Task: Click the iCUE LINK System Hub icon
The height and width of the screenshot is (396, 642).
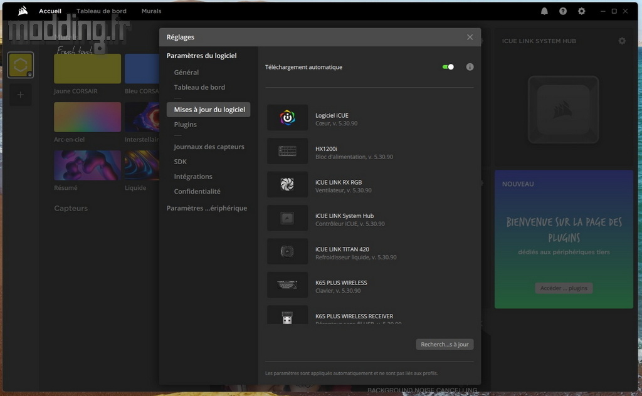Action: (287, 218)
